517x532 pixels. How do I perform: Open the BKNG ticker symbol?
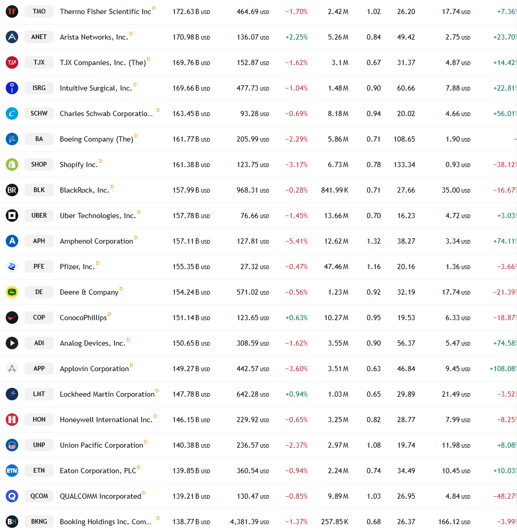coord(39,522)
